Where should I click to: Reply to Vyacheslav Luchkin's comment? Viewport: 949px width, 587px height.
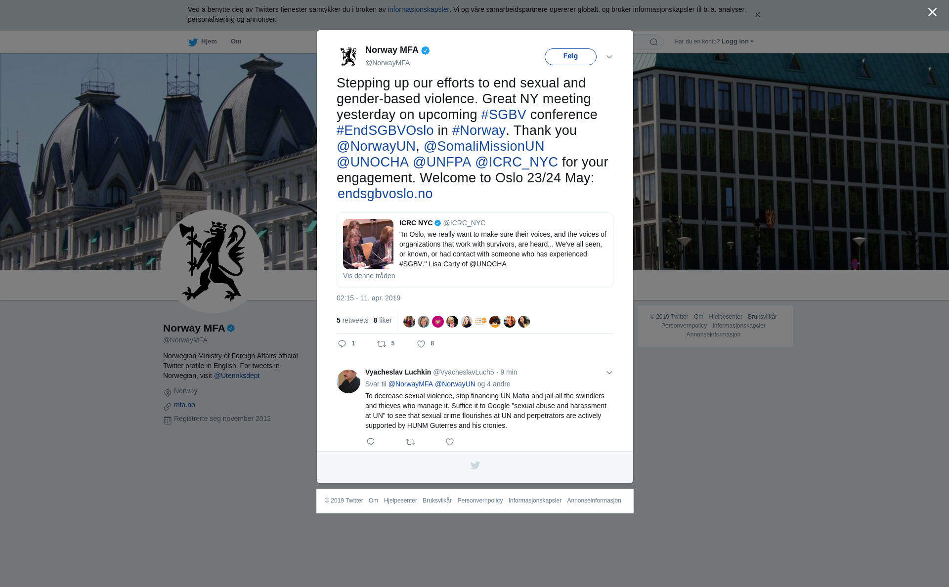371,442
